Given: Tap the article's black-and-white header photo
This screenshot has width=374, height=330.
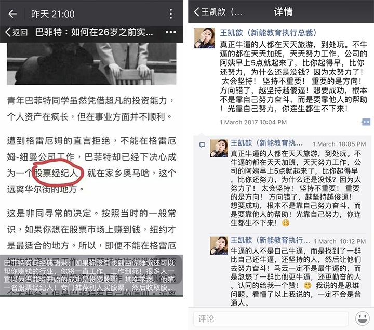Looking at the screenshot, I should coord(91,64).
